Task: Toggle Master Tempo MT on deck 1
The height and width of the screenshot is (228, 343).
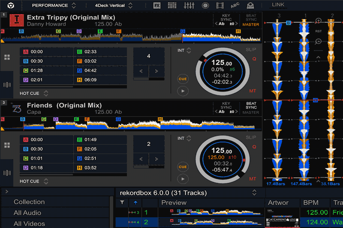Action: (253, 91)
